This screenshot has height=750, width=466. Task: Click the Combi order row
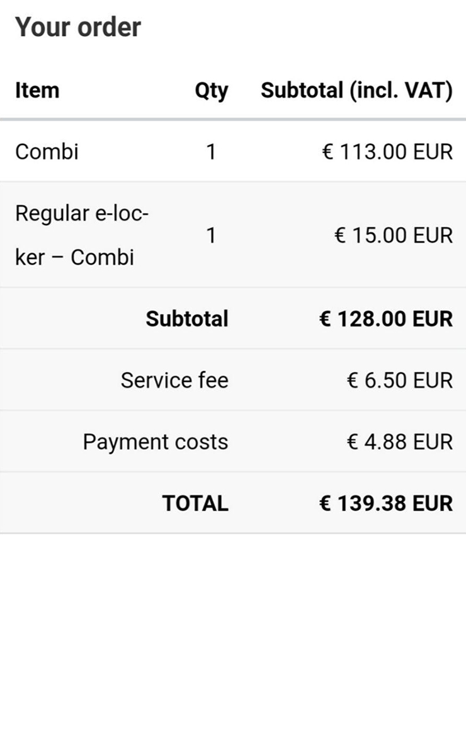233,152
